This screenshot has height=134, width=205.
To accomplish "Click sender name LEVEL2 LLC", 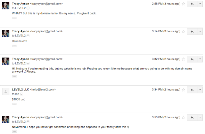I will tap(20, 90).
